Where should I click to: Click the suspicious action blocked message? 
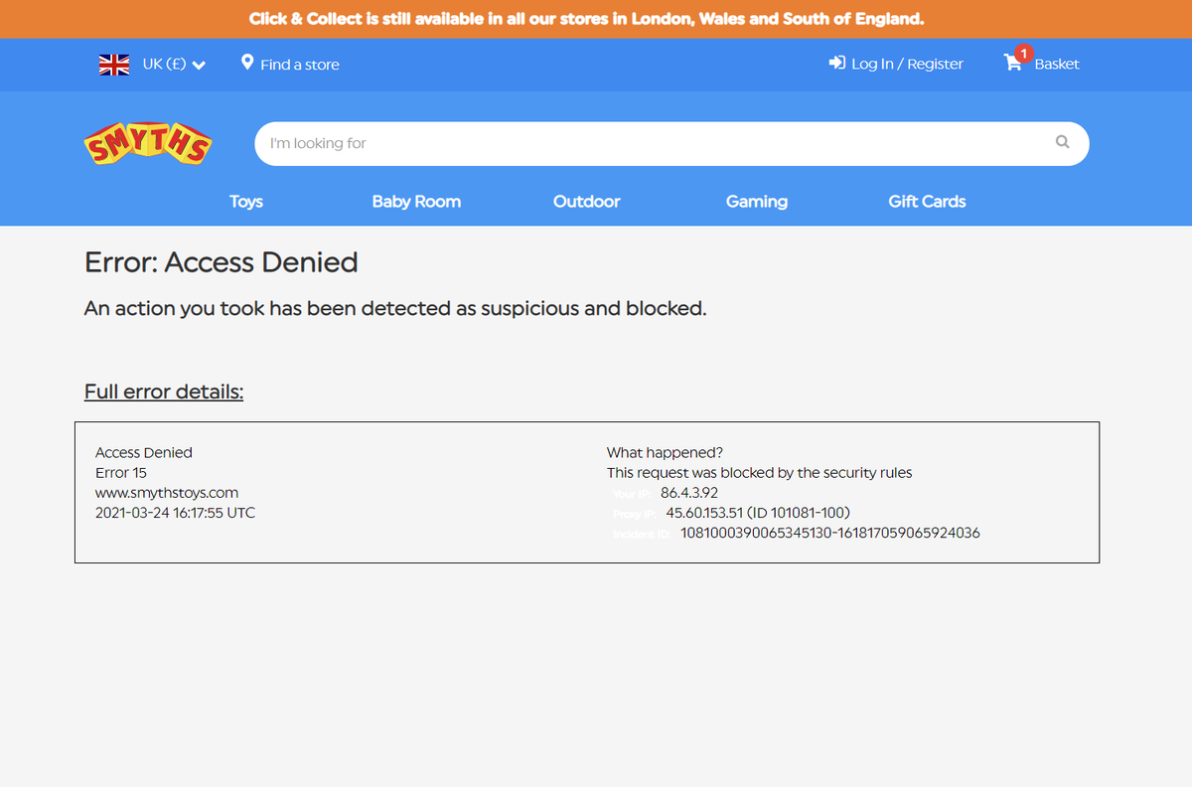[395, 309]
